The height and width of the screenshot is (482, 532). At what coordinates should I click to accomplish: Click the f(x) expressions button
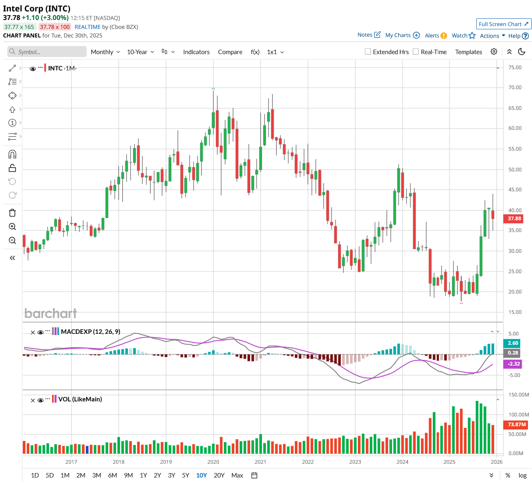coord(255,52)
